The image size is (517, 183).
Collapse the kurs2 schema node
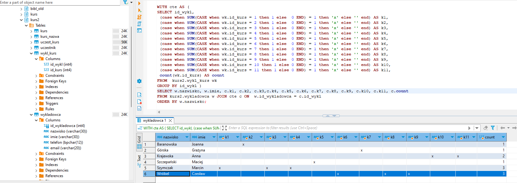coord(21,20)
